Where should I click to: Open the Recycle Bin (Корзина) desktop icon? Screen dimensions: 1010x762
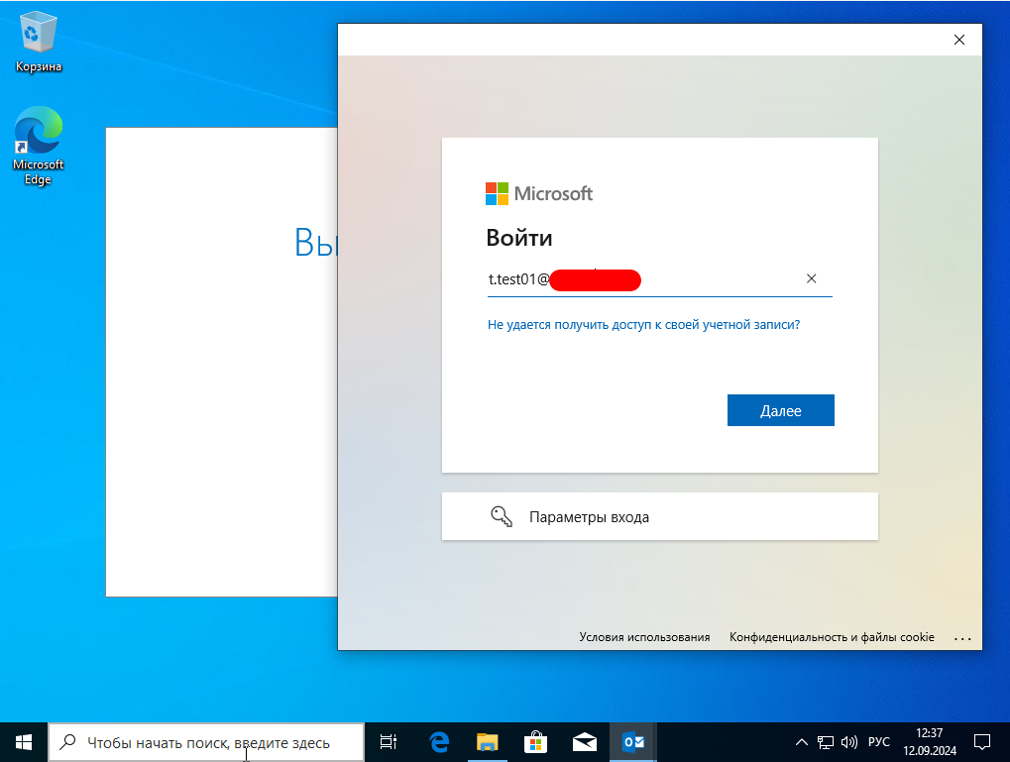point(38,43)
